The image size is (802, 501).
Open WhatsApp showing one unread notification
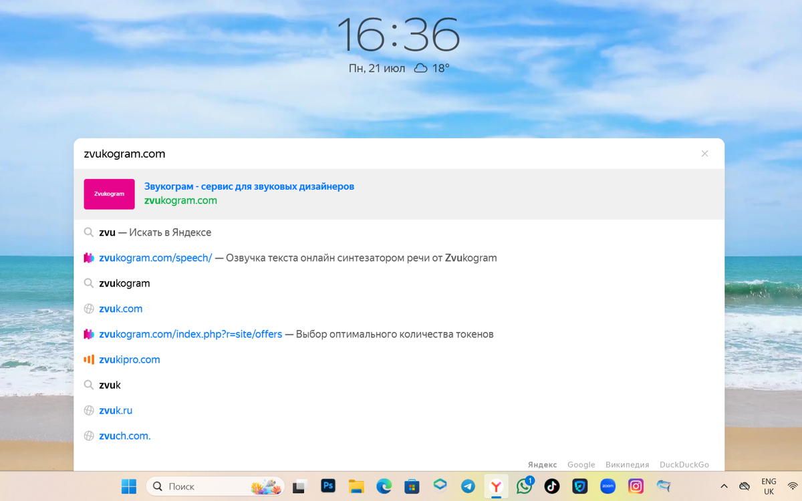(x=524, y=486)
